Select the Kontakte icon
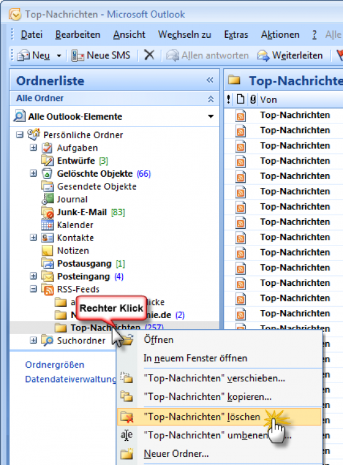The height and width of the screenshot is (465, 343). [x=47, y=238]
